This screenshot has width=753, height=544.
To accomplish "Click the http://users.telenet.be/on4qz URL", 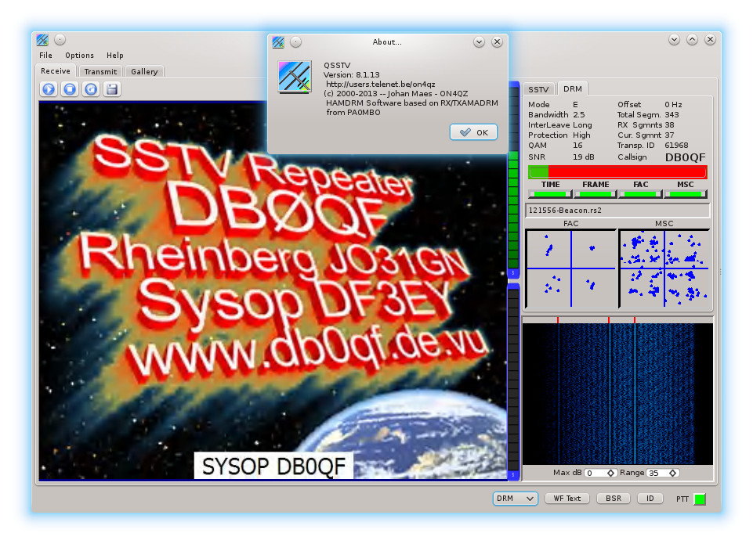I will [380, 84].
